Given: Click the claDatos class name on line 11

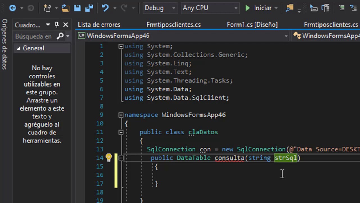Looking at the screenshot, I should [203, 132].
